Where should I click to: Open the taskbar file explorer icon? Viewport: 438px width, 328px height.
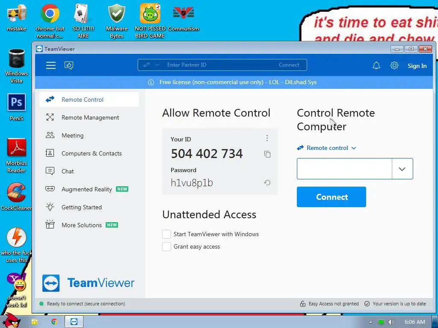(x=35, y=322)
